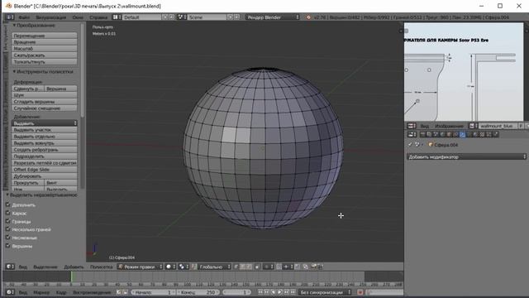Open Properties editor type selector
Image resolution: width=529 pixels, height=298 pixels.
[x=412, y=134]
